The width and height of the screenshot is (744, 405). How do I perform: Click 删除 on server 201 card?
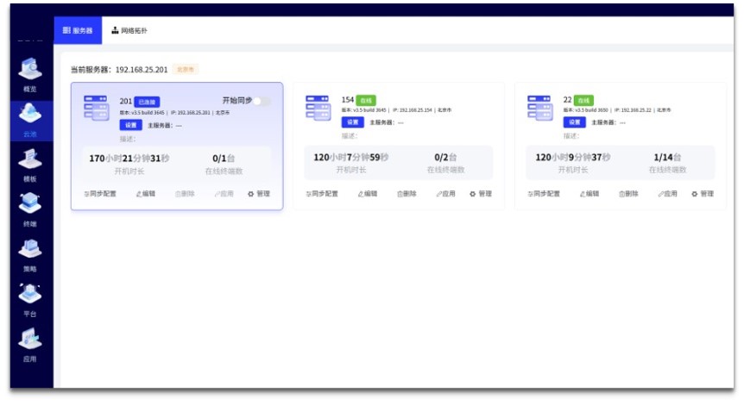point(185,194)
